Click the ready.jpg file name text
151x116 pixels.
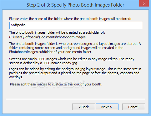coord(70,63)
